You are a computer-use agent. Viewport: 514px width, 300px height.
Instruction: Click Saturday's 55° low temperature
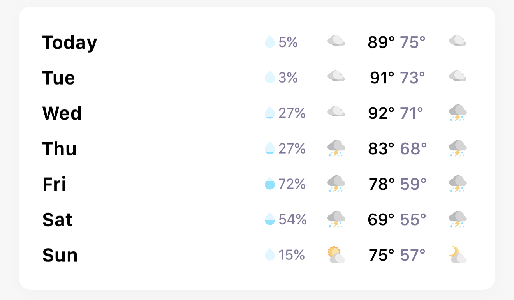(x=413, y=219)
